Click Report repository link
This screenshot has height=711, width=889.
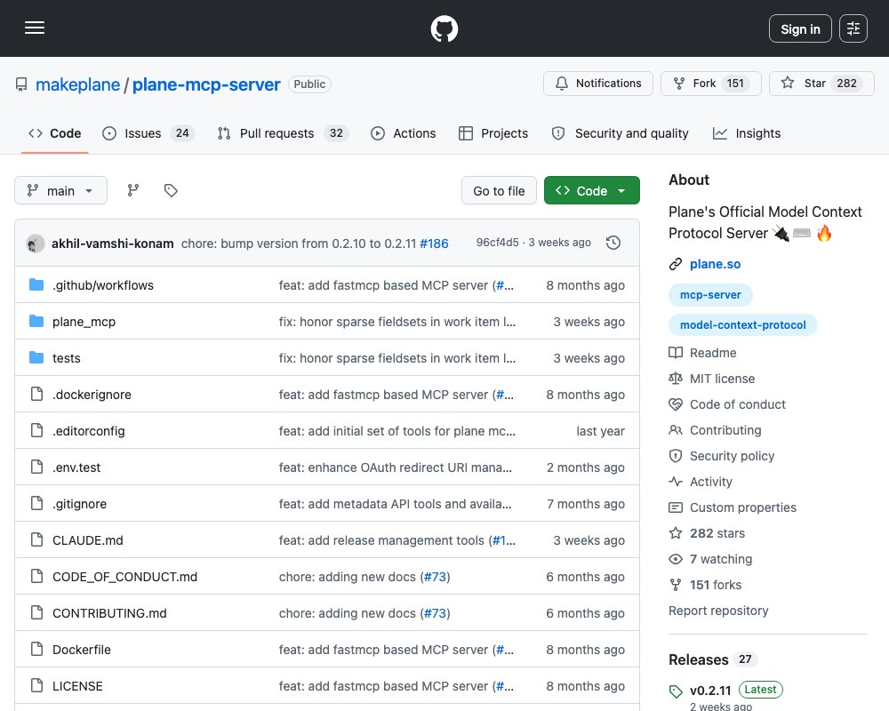click(718, 611)
